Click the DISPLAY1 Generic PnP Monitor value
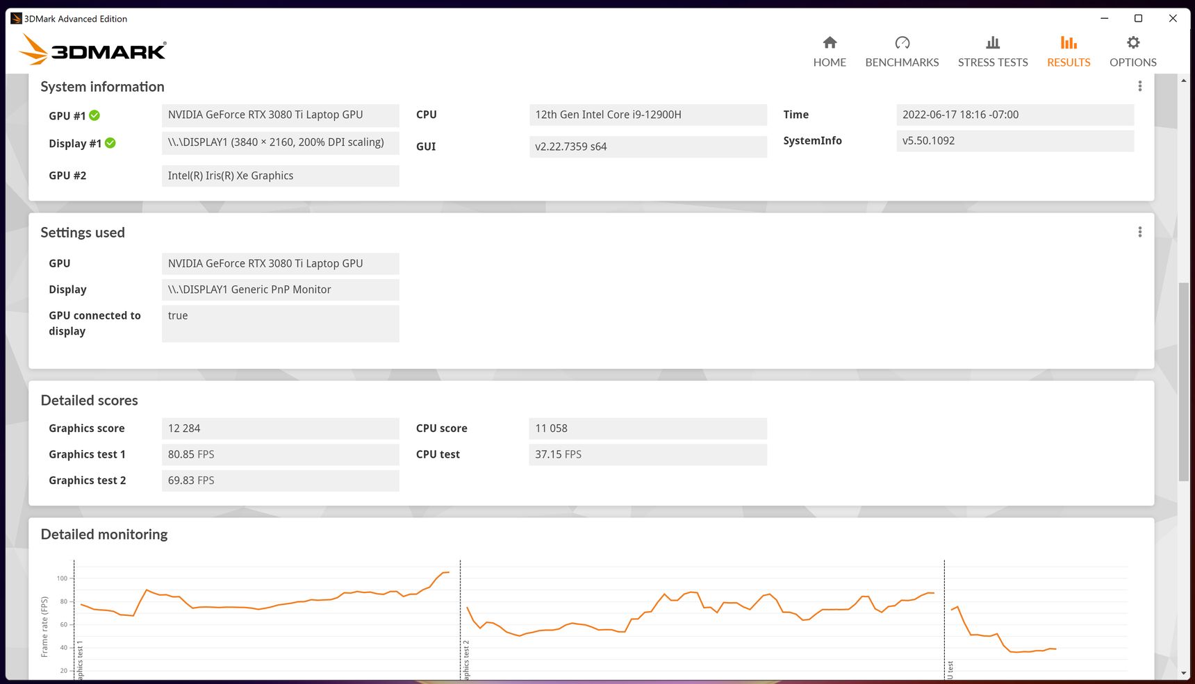 click(x=281, y=290)
